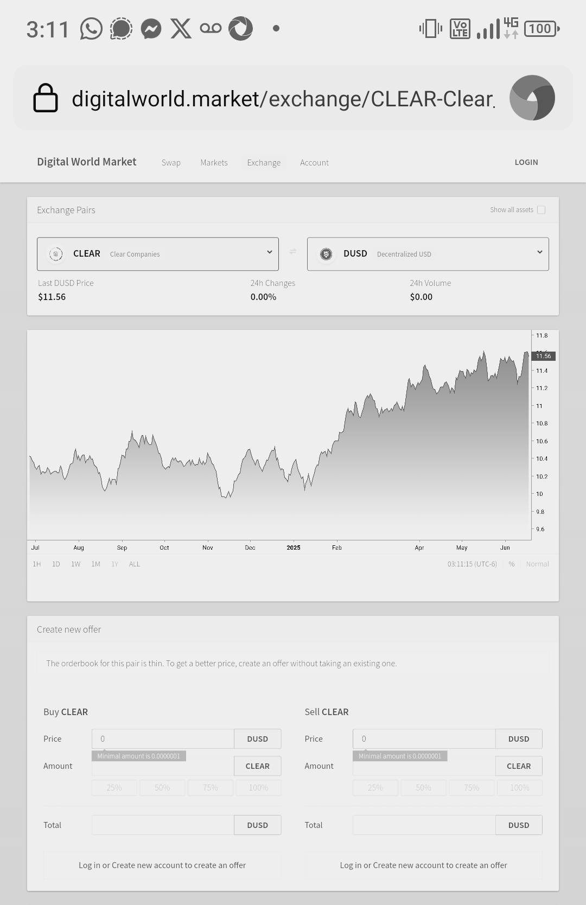The image size is (586, 905).
Task: Click Digital World Market home link
Action: (87, 162)
